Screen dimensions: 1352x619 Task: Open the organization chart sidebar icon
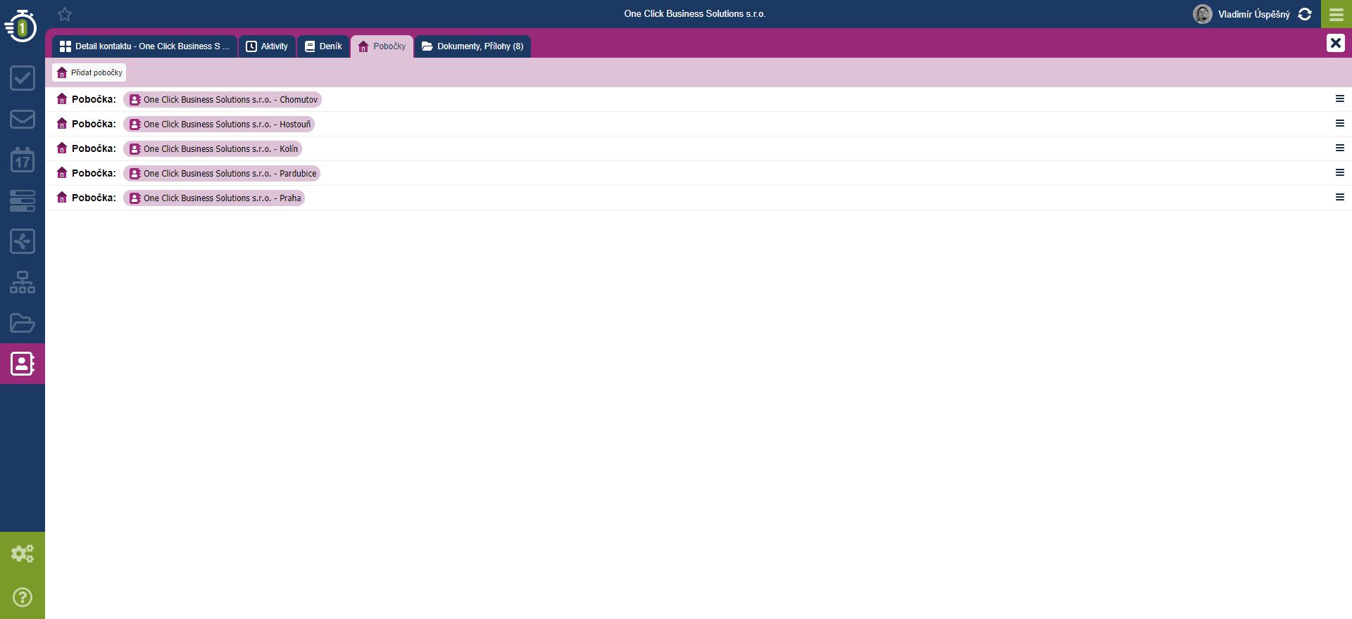click(23, 282)
